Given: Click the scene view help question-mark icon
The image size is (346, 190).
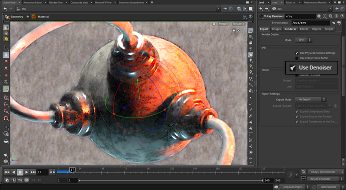Looking at the screenshot, I should [x=250, y=16].
